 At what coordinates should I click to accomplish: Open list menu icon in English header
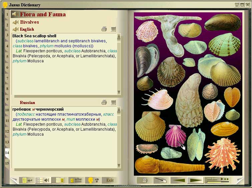113,29
